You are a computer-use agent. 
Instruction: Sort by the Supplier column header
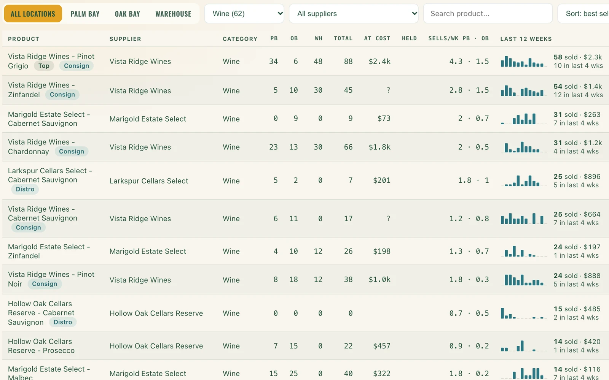(x=125, y=39)
